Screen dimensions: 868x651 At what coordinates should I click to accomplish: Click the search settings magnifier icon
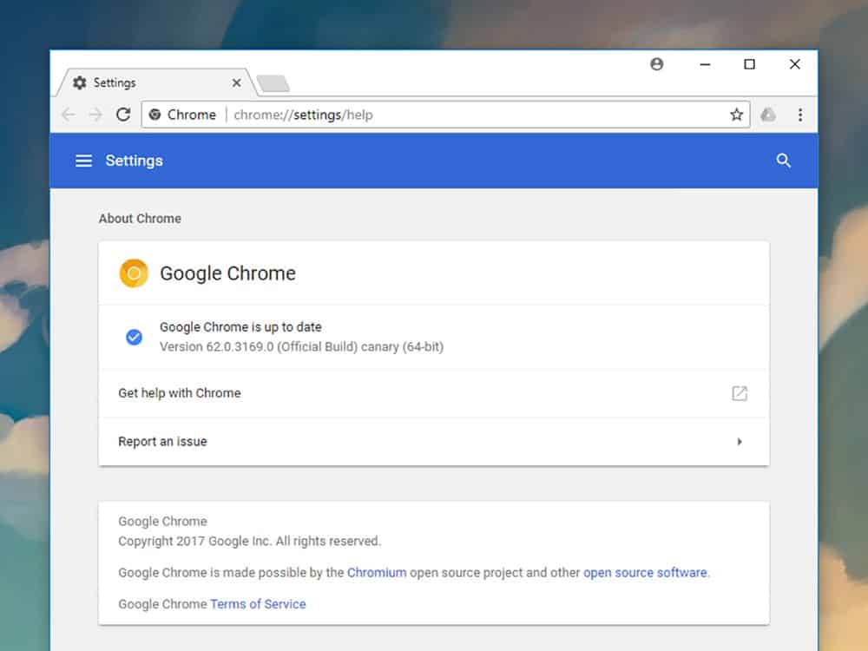click(x=783, y=161)
